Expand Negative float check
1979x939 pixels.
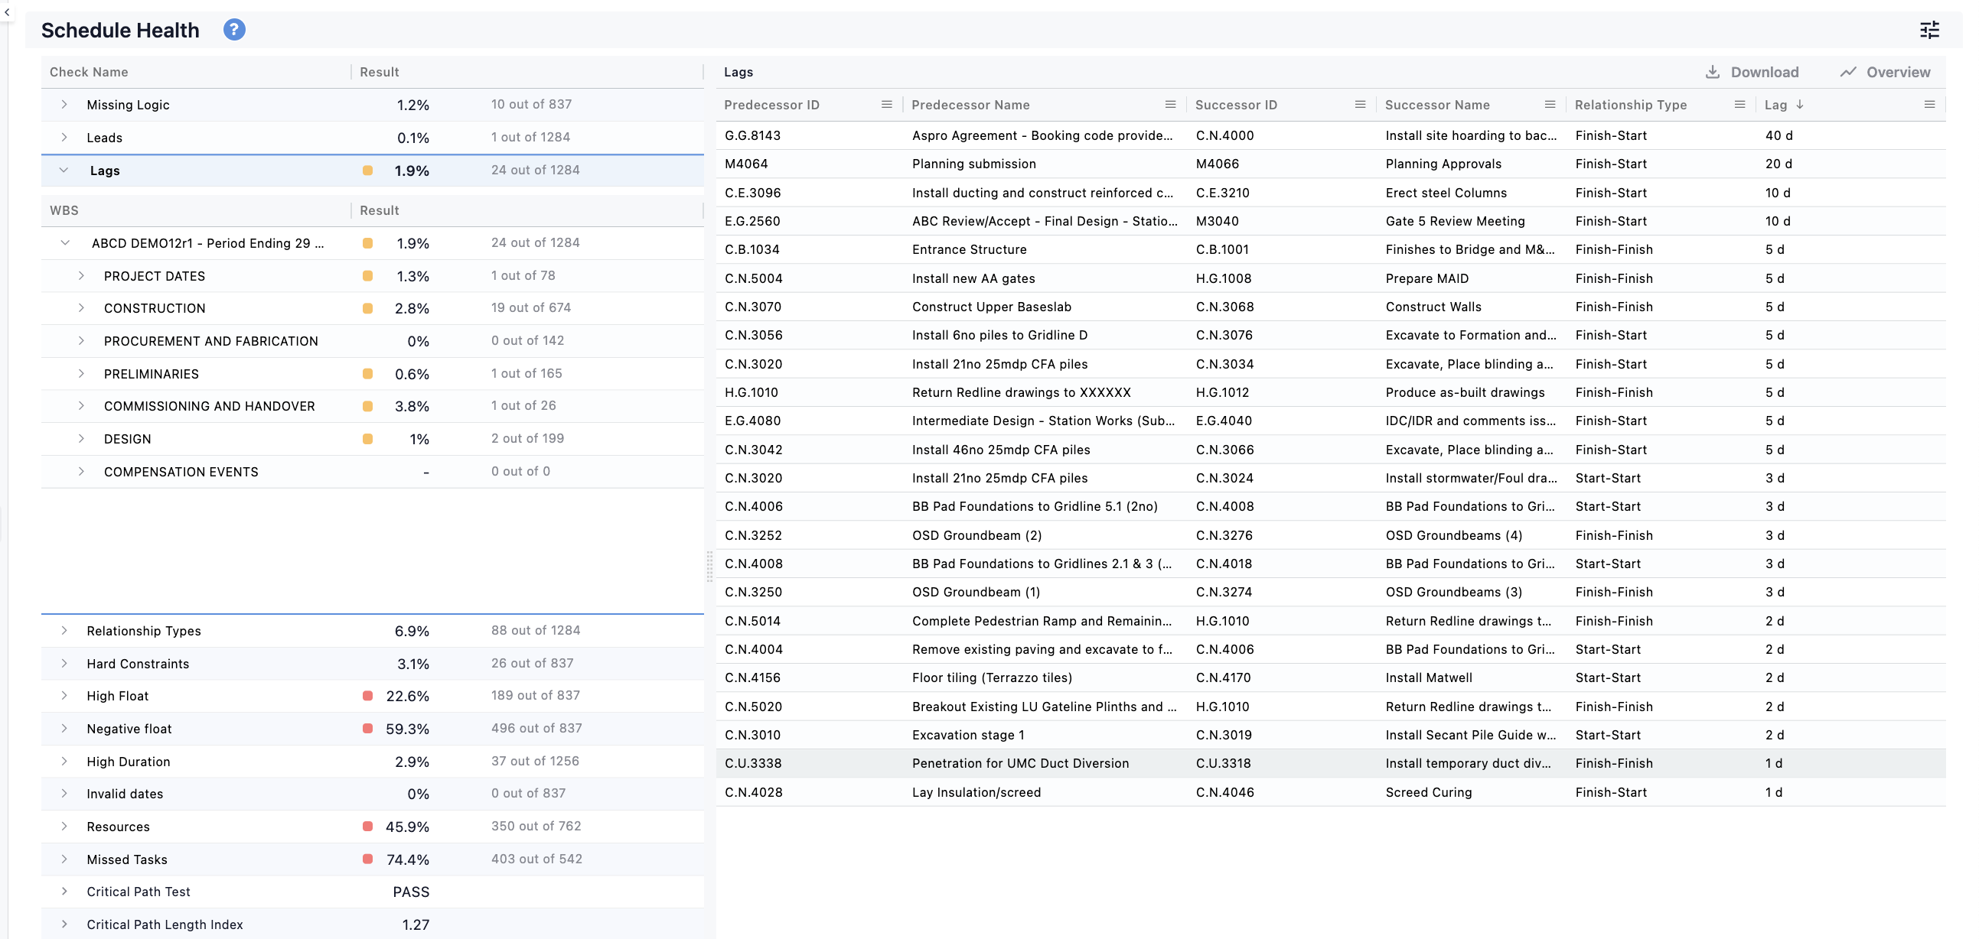pyautogui.click(x=64, y=729)
